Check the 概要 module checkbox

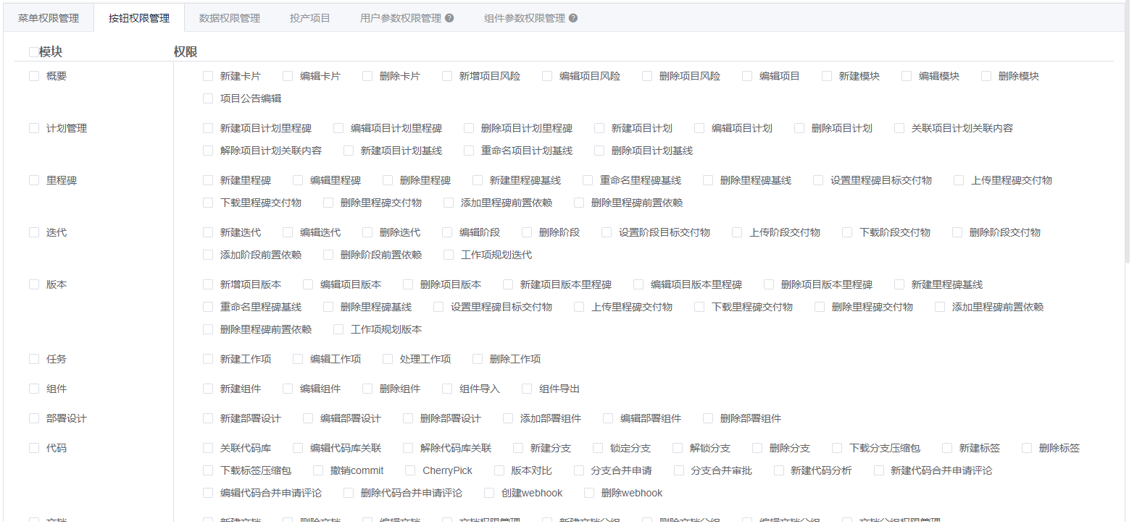(x=34, y=76)
